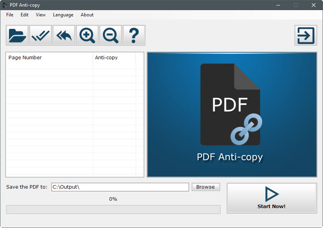Open help with the question mark icon

(134, 35)
